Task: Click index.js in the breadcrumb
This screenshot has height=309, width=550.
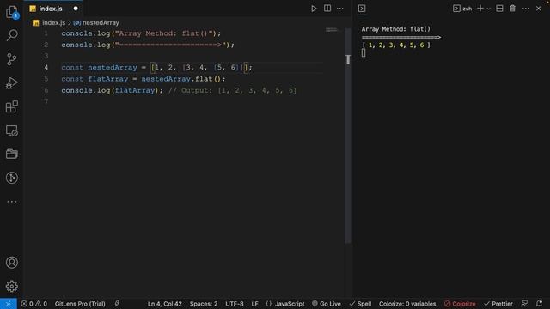Action: click(x=53, y=23)
